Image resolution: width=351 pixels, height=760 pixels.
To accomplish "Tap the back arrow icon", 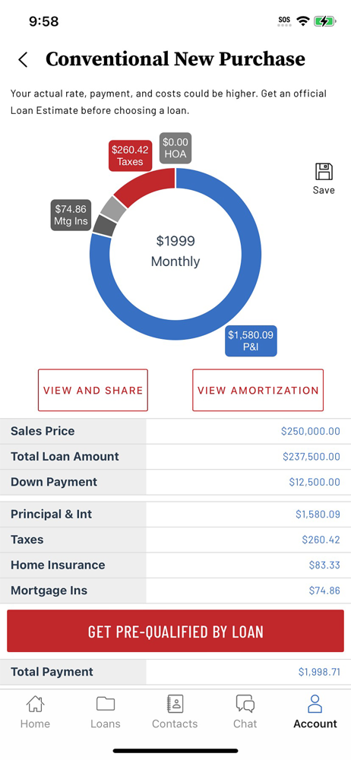I will (x=22, y=59).
